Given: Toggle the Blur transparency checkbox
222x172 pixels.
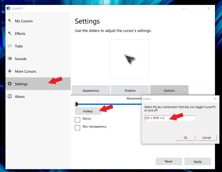Looking at the screenshot, I should point(77,128).
